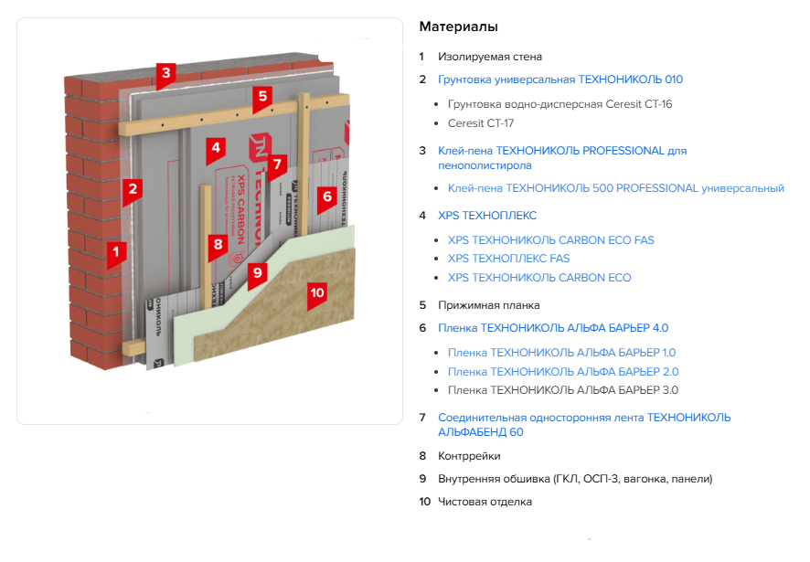Select red marker 9 on the inner sheathing
This screenshot has height=562, width=810.
coord(257,272)
